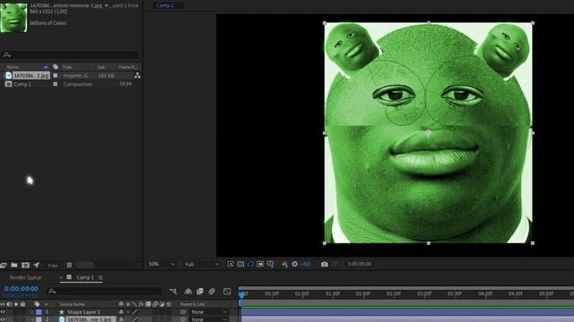The width and height of the screenshot is (574, 322).
Task: Click the Lock column header in timeline
Action: (x=22, y=304)
